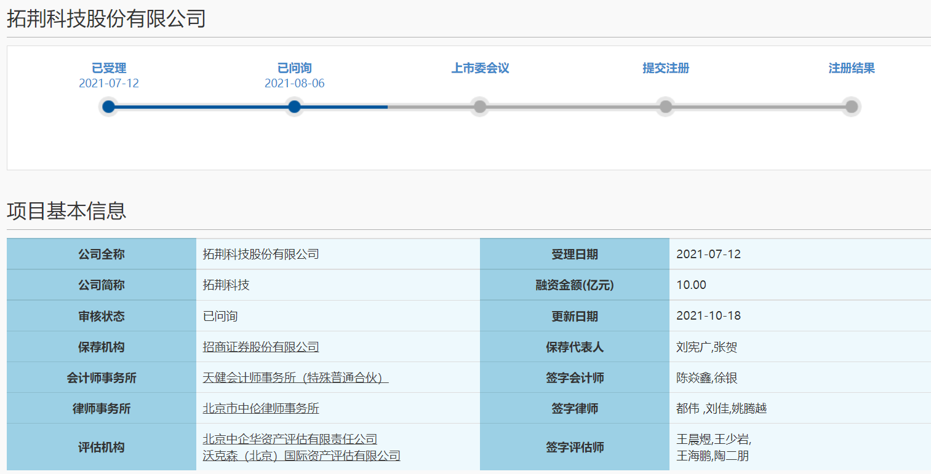Click the 保荐代表人 header cell
The image size is (931, 474).
(x=575, y=346)
